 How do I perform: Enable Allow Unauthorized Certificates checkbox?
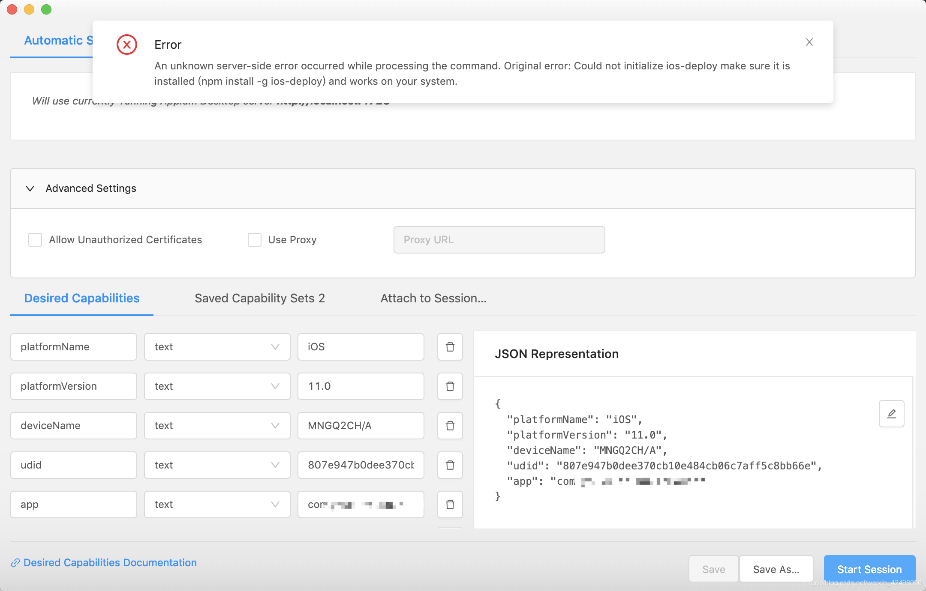click(x=35, y=240)
